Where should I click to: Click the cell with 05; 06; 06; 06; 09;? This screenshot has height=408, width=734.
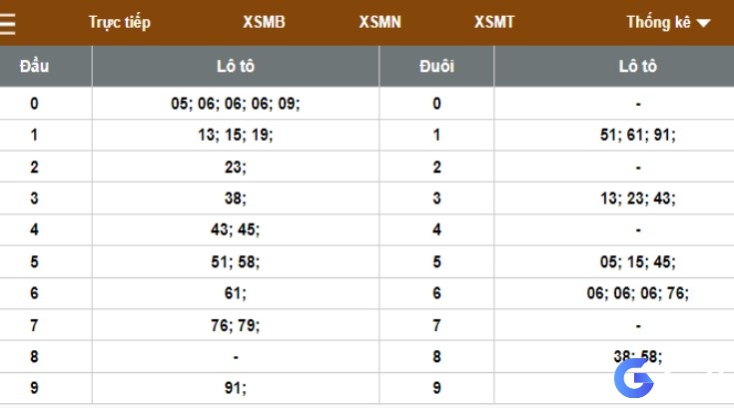coord(236,104)
